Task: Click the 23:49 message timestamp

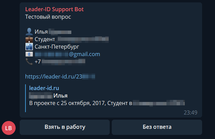Action: [191, 112]
